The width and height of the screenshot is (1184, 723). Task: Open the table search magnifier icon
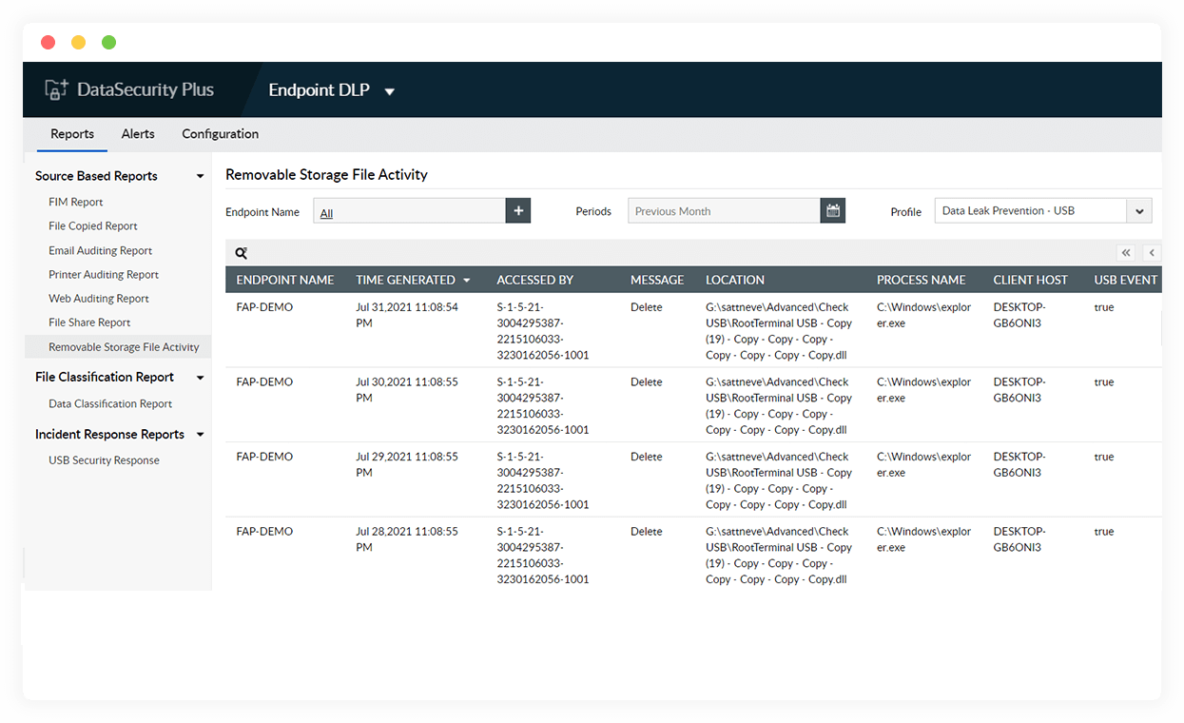pos(242,253)
